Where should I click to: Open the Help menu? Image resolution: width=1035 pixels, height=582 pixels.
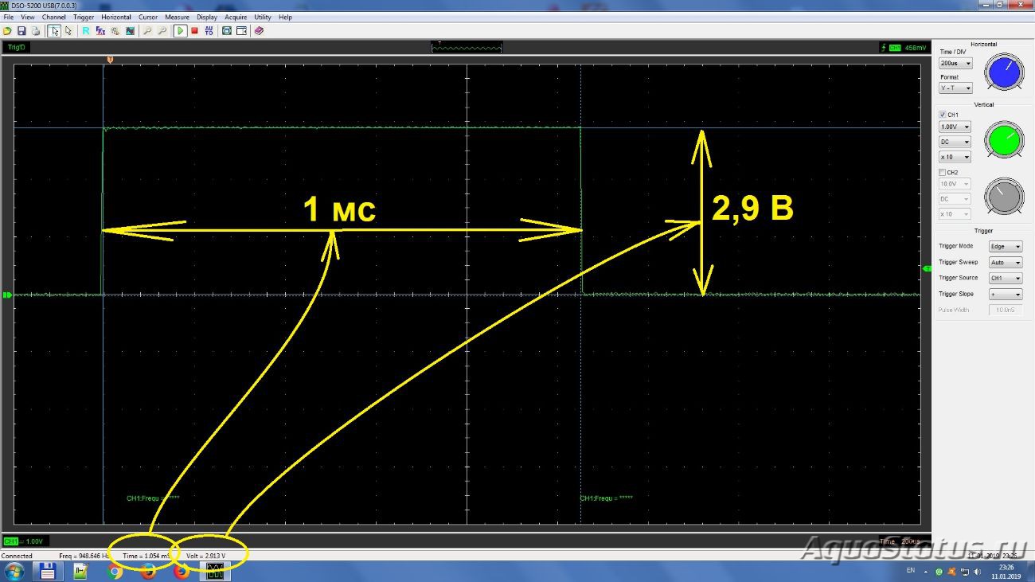click(x=285, y=17)
